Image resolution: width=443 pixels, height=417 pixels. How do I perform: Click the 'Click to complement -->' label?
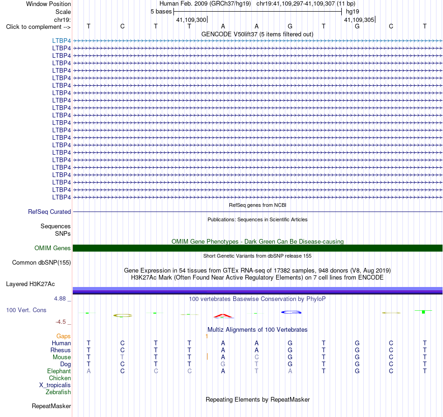(38, 27)
